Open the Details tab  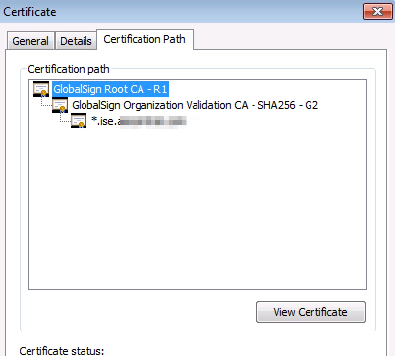pos(76,41)
